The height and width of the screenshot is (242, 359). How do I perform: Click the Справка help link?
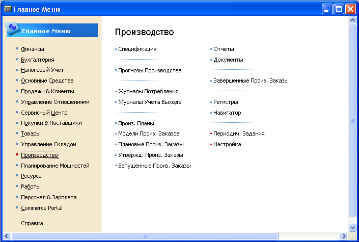[x=32, y=223]
